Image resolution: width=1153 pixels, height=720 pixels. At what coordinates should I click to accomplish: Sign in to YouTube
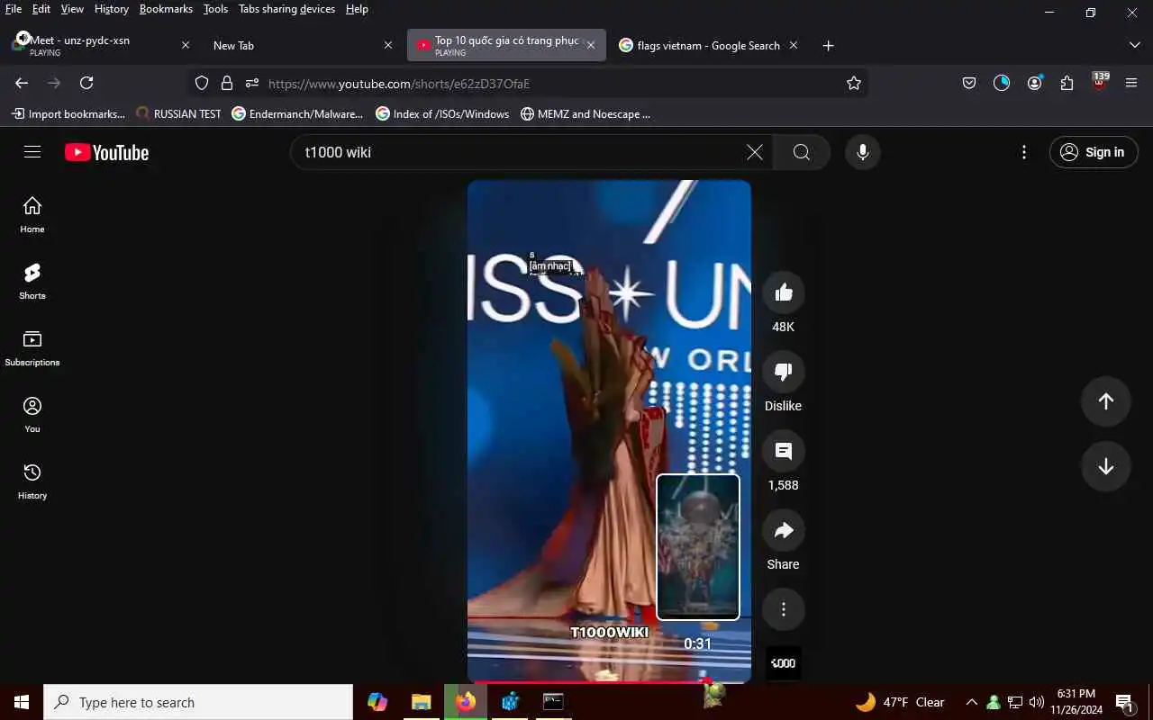[1094, 152]
